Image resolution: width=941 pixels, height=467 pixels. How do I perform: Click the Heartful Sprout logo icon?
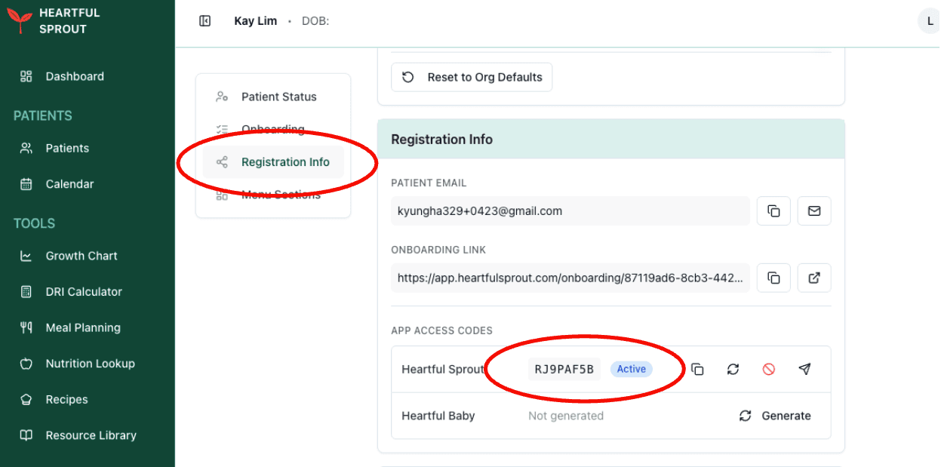coord(20,21)
